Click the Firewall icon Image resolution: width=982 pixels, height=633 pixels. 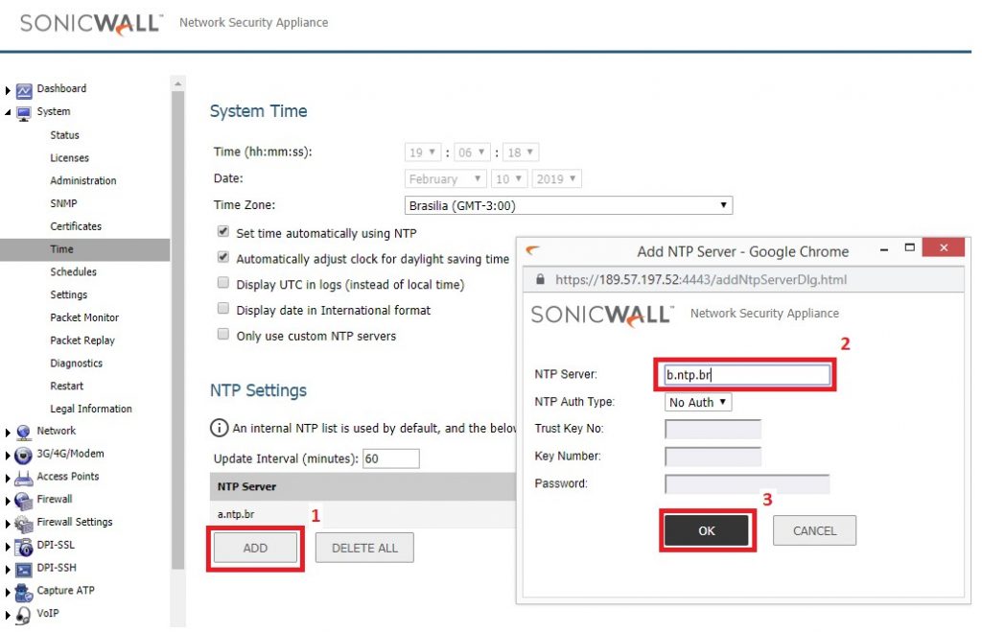click(24, 501)
